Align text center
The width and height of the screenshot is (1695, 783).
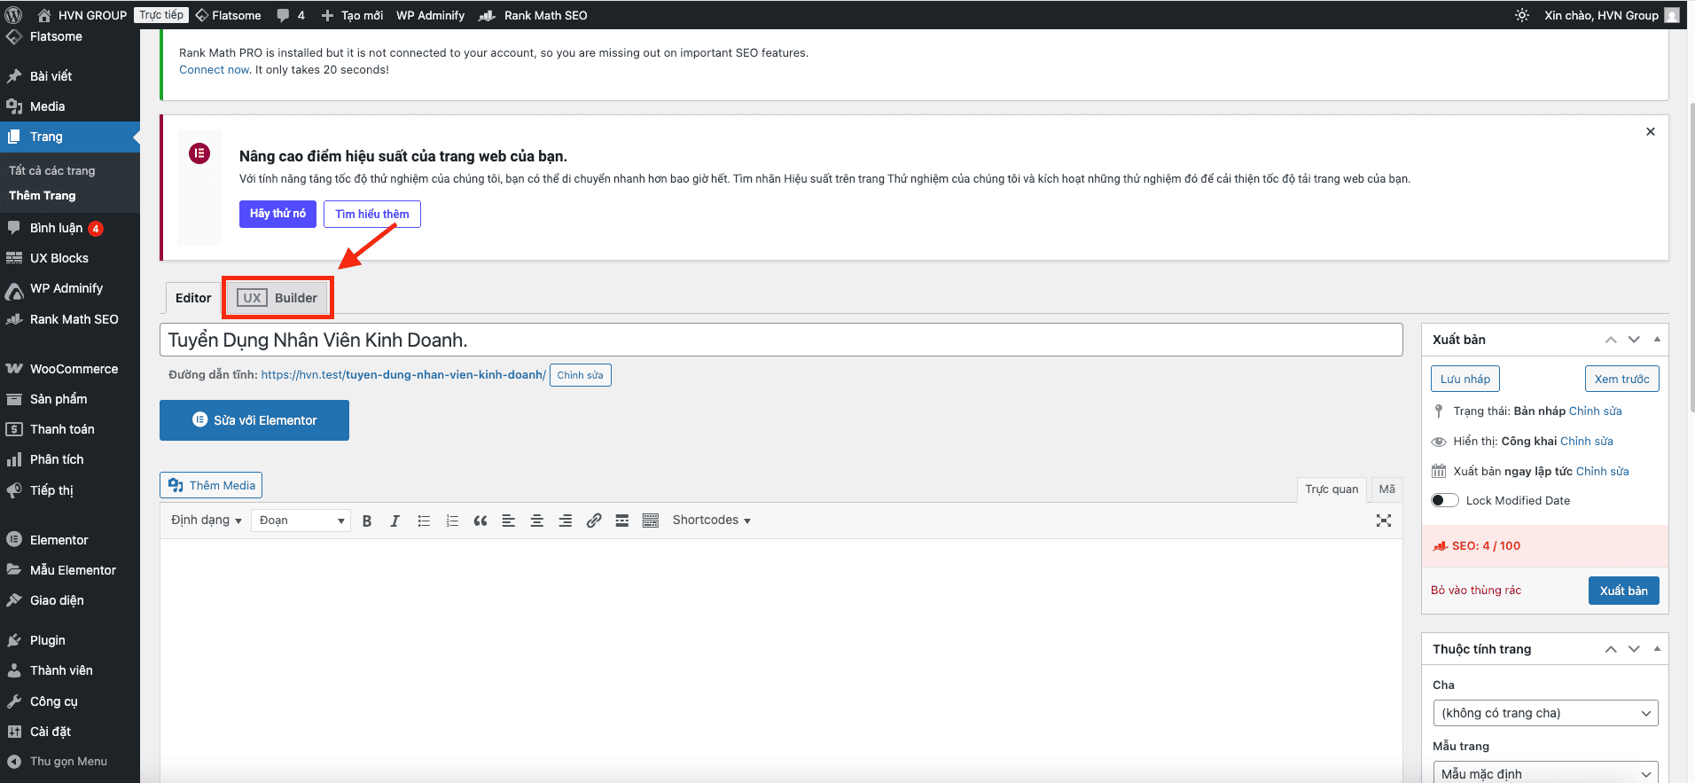point(537,521)
